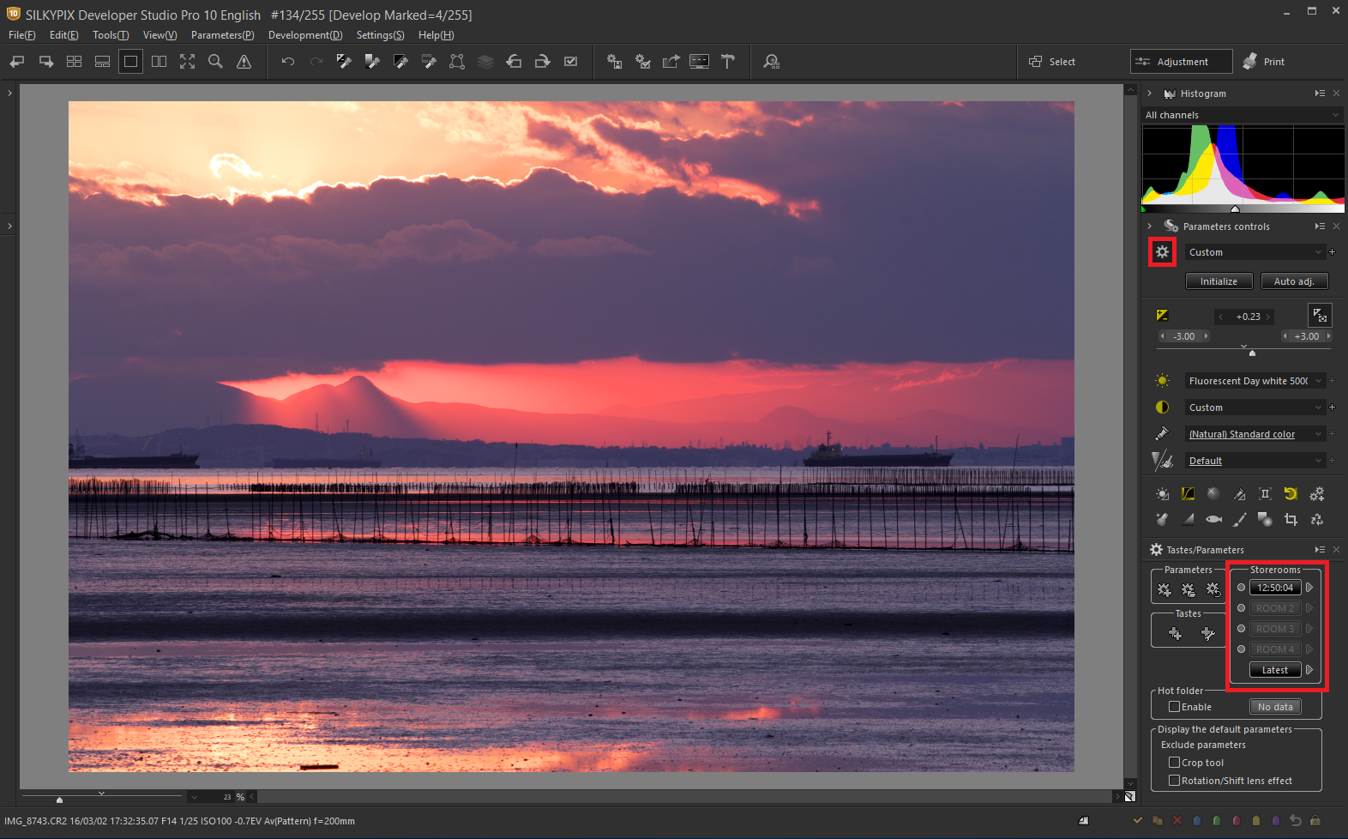Select the trapezoid perspective correction tool
Screen dimensions: 1348x839
(457, 62)
